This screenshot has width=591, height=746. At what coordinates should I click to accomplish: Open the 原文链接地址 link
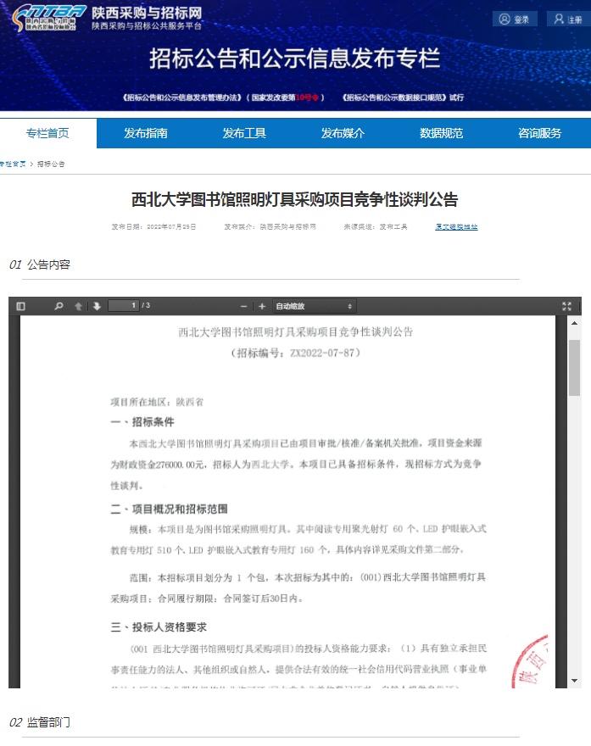(x=456, y=227)
